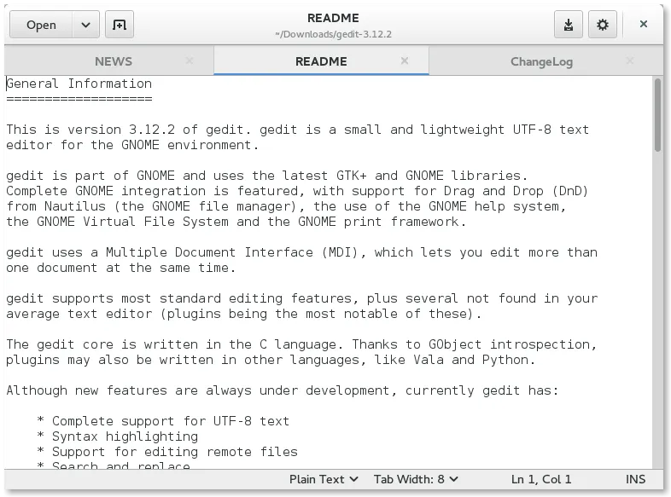Click line 'gedit supports most standard editing'

point(301,298)
